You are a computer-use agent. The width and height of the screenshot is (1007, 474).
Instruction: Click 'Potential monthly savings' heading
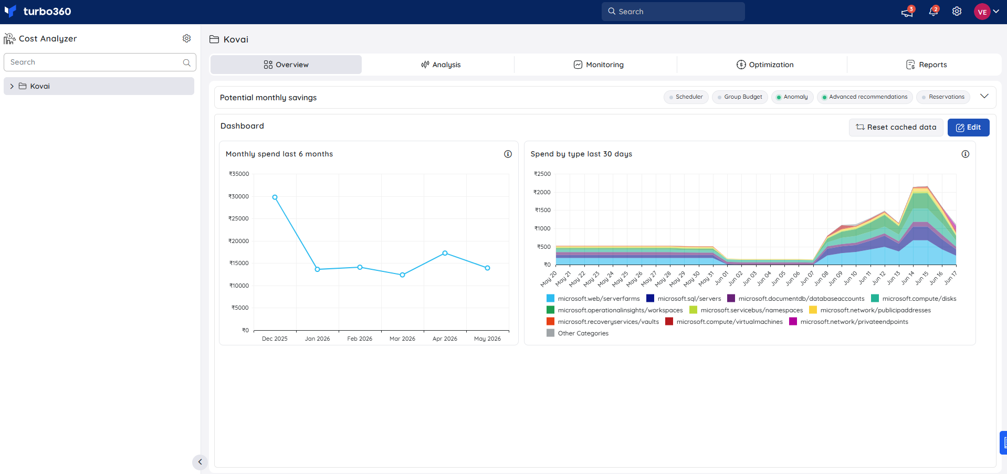(x=268, y=98)
